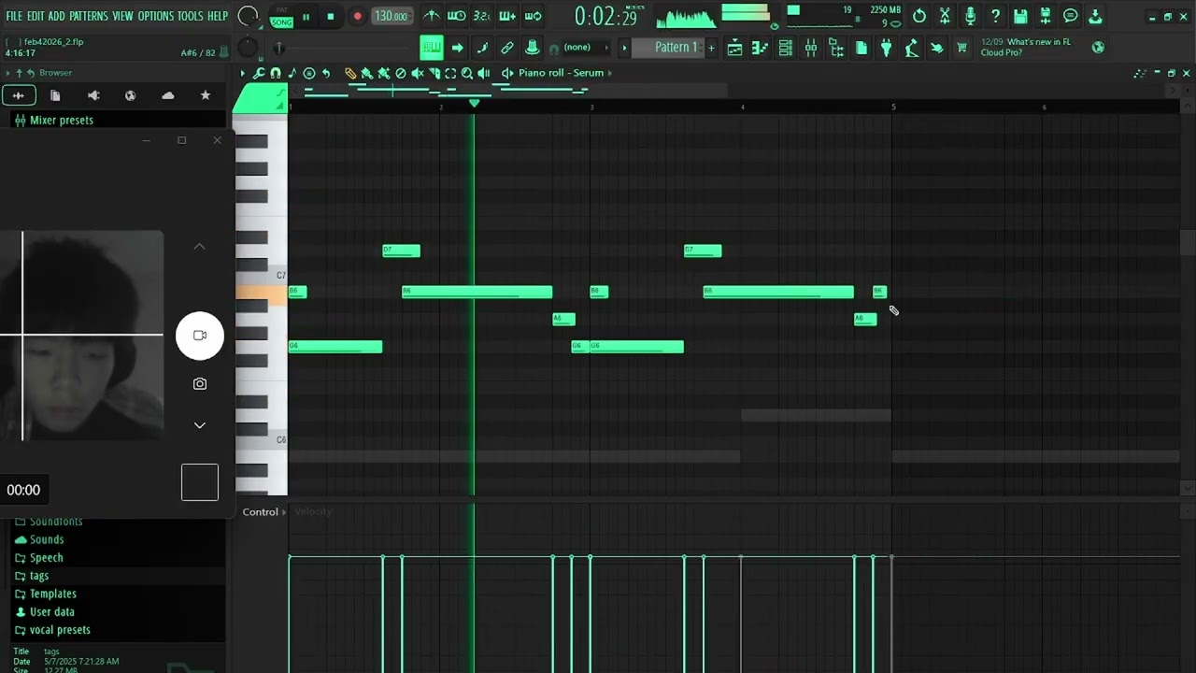Image resolution: width=1196 pixels, height=673 pixels.
Task: Open the 'Piano roll - Serum' target channel dropdown
Action: coord(559,73)
